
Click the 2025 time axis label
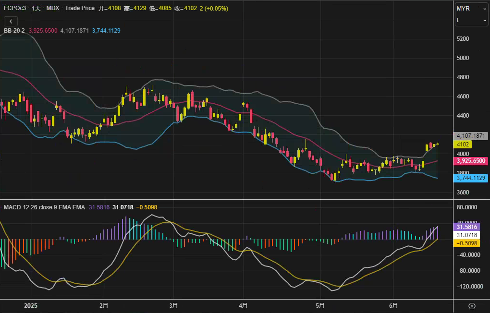click(31, 305)
